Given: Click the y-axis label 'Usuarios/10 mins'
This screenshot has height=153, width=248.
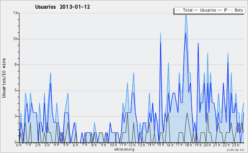Looking at the screenshot, I should click(x=4, y=78).
